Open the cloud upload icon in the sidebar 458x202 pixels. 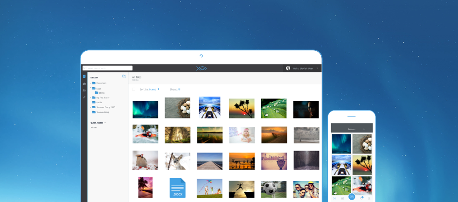click(x=84, y=84)
